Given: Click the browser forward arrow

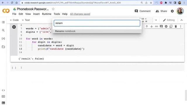Looking at the screenshot, I should coord(7,3).
